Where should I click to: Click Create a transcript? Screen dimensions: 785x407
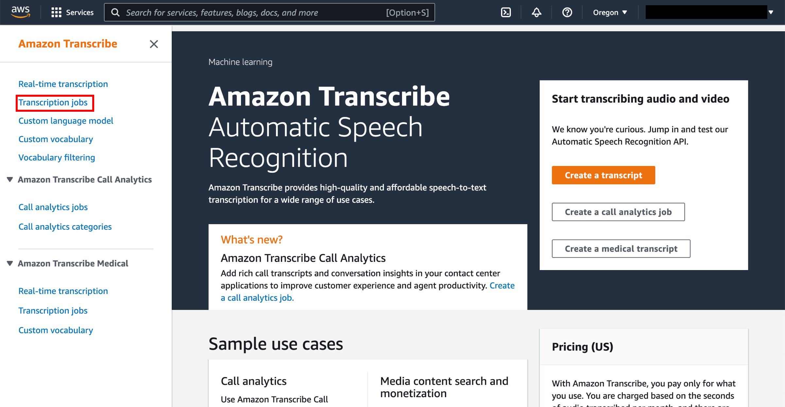(x=603, y=175)
